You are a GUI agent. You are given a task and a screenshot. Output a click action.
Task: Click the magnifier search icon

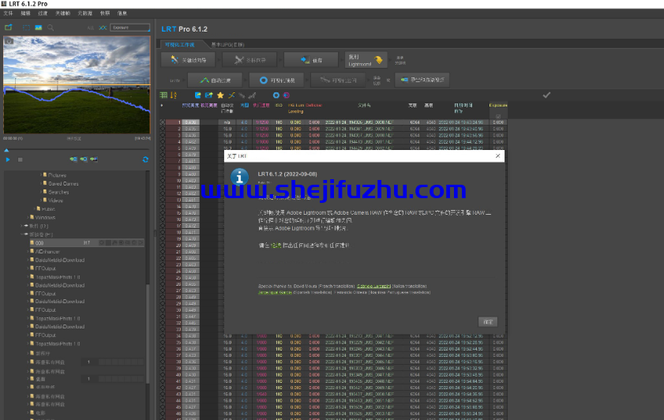[x=51, y=28]
